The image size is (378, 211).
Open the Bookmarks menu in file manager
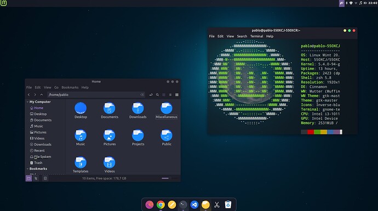coord(70,87)
